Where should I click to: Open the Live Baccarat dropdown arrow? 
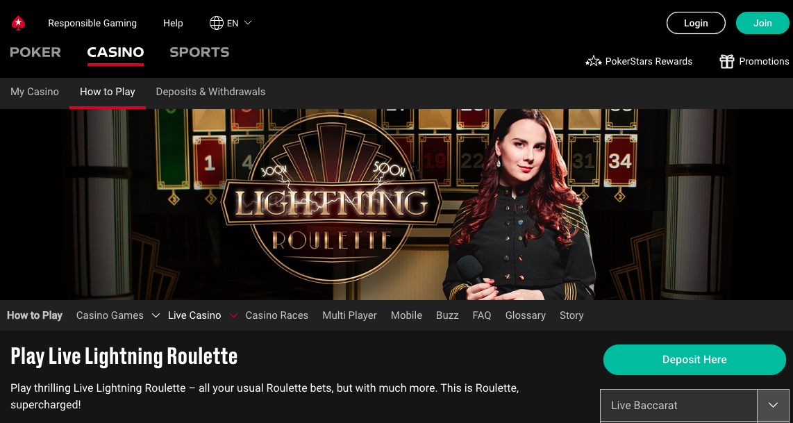[x=773, y=406]
